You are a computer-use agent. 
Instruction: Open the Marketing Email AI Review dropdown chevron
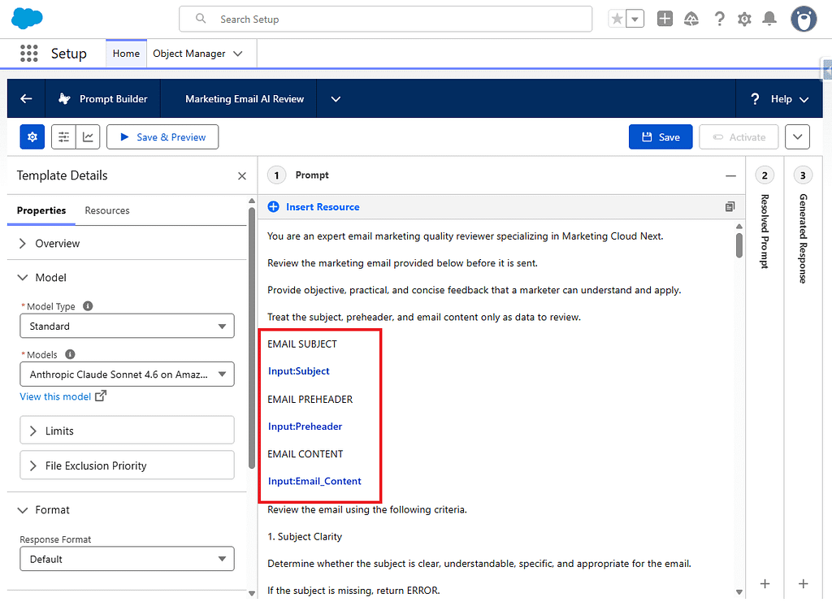pyautogui.click(x=336, y=99)
